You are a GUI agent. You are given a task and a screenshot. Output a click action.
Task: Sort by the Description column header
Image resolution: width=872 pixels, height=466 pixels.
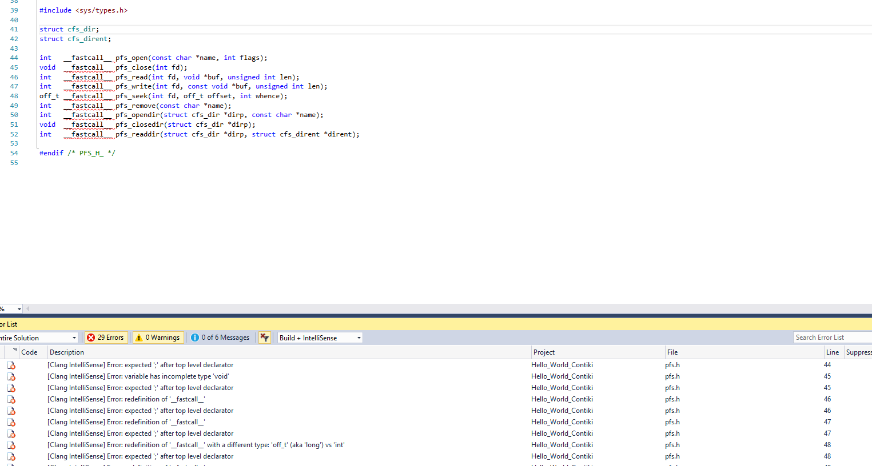[289, 352]
